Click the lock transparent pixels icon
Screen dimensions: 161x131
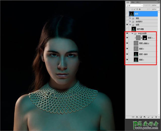132,9
